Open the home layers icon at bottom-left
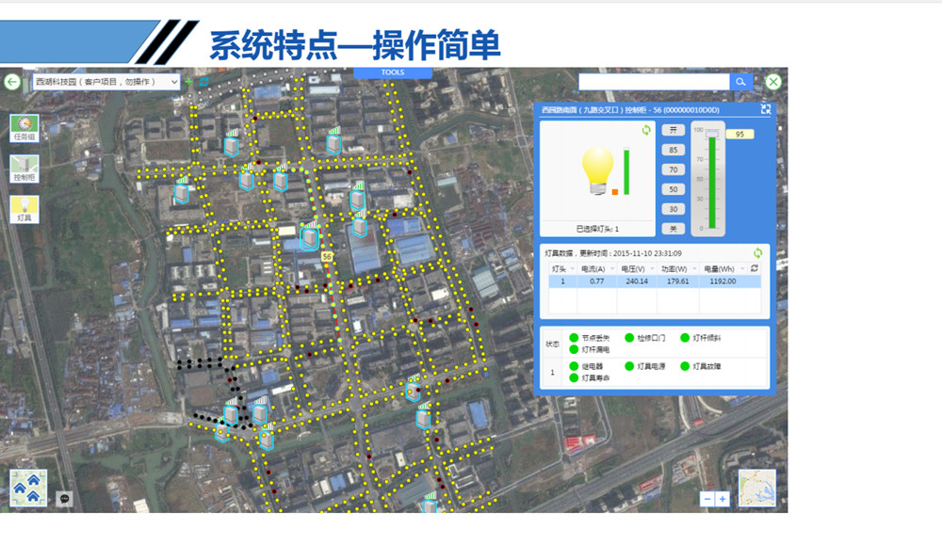942x545 pixels. tap(28, 488)
